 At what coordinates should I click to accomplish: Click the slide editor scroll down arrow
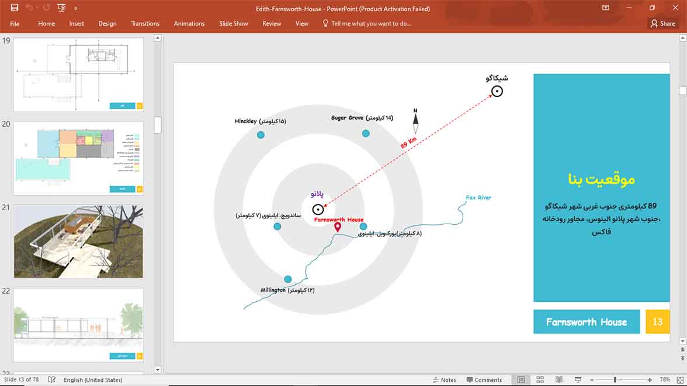(x=682, y=341)
